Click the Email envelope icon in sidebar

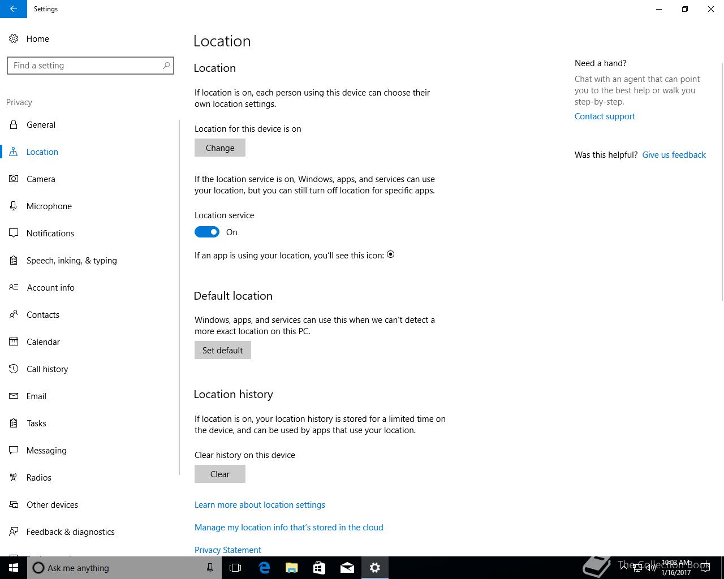(14, 396)
